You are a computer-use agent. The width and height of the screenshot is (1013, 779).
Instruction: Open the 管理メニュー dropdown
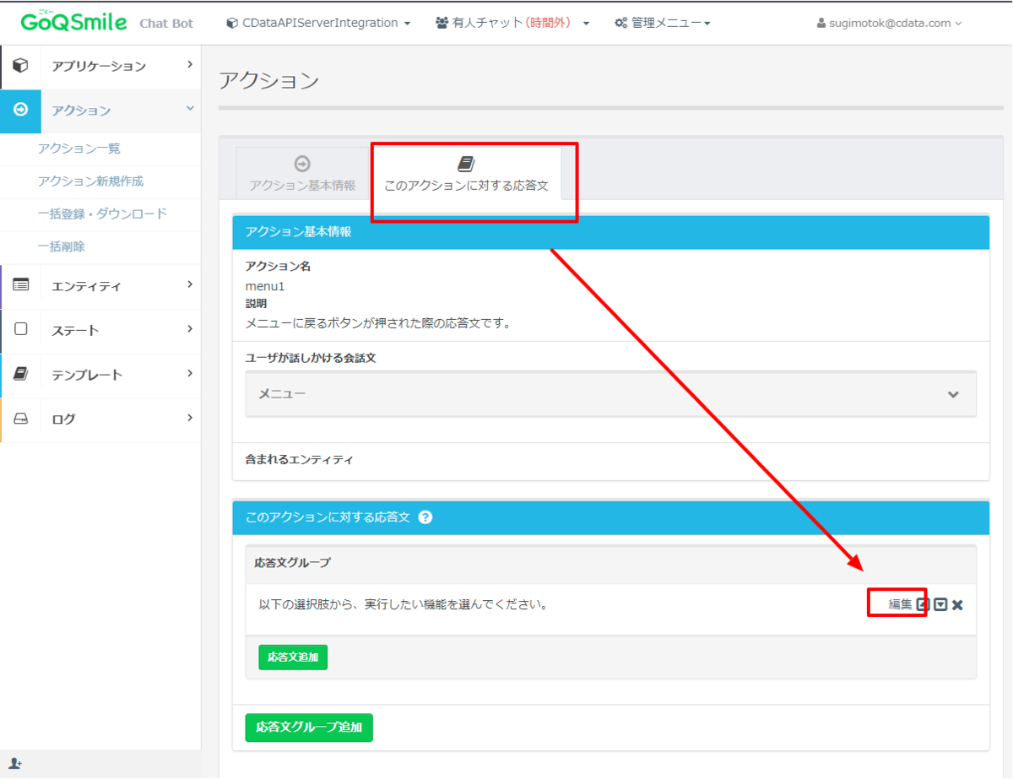point(663,23)
